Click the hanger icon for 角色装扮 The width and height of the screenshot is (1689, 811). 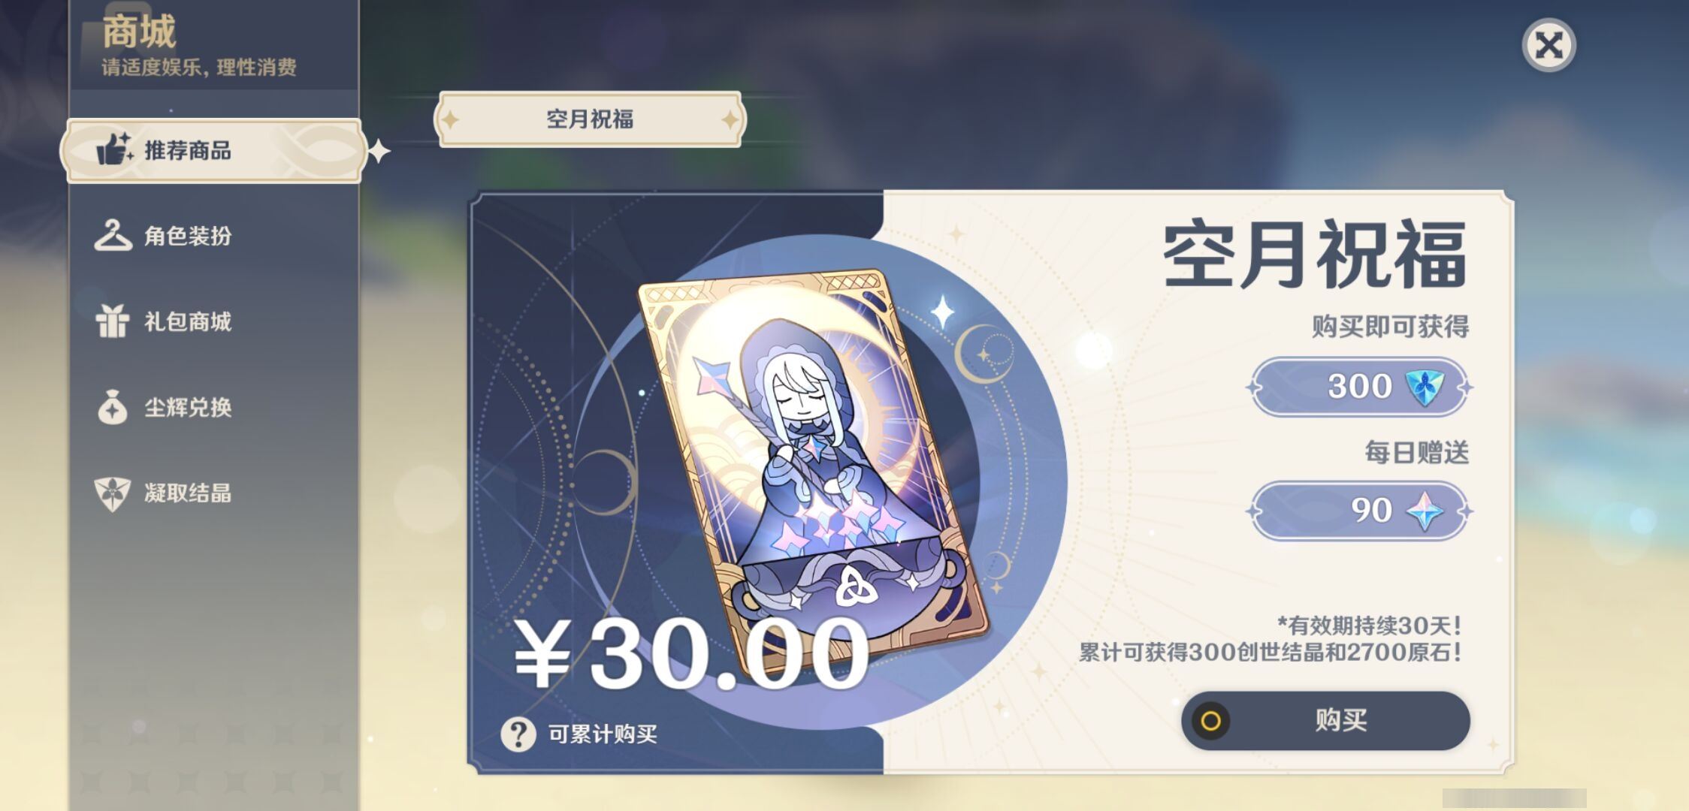click(x=113, y=236)
